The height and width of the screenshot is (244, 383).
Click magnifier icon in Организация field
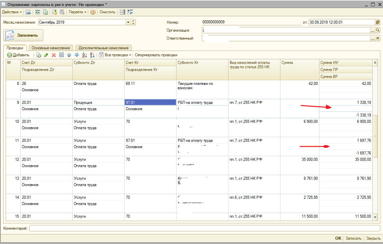point(378,30)
